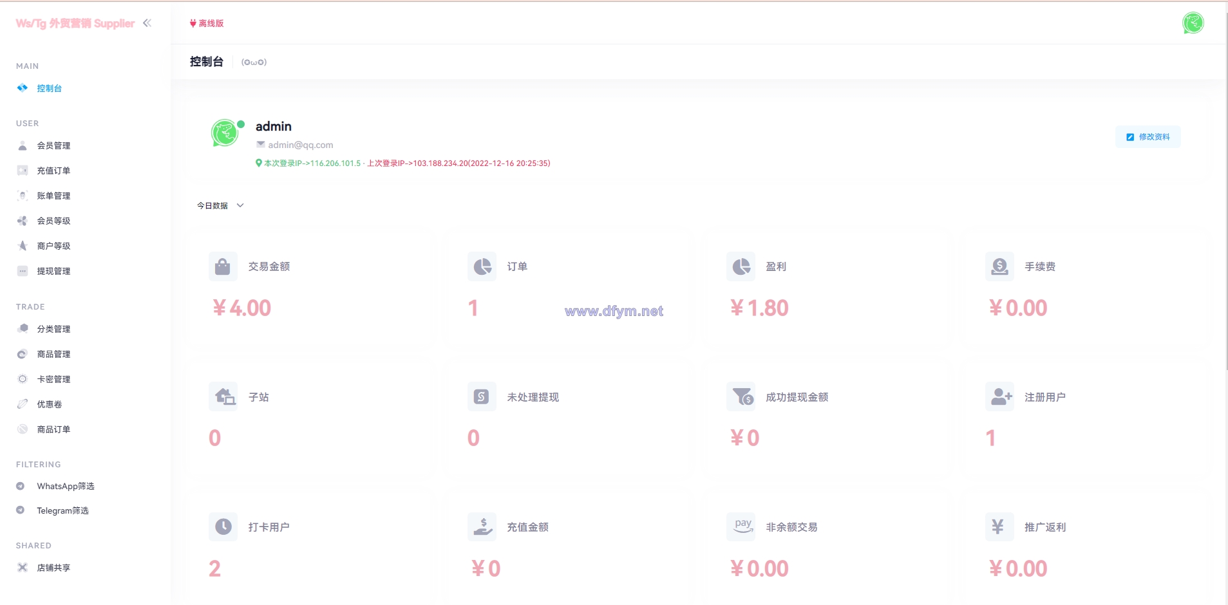Click the 商品管理 sidebar icon

click(23, 354)
